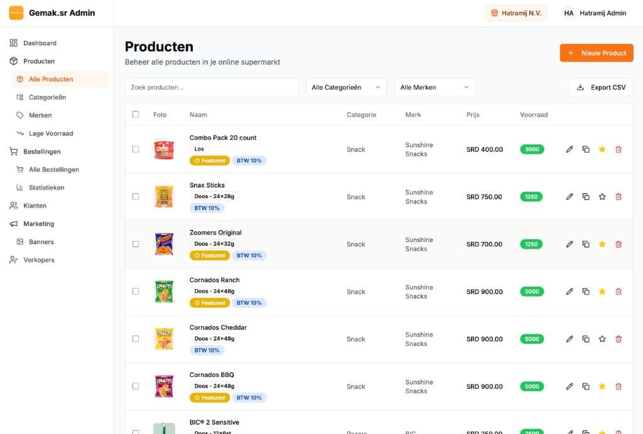Edit the Cornados BBQ product
Viewport: 643px width, 434px height.
pyautogui.click(x=570, y=386)
